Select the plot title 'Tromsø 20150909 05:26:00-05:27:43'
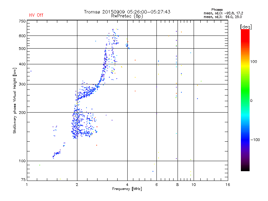Screen dimensions: 268x201 [x=127, y=12]
